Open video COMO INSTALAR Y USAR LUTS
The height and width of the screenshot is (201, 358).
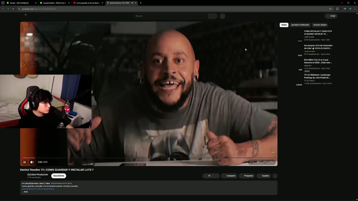(x=318, y=33)
